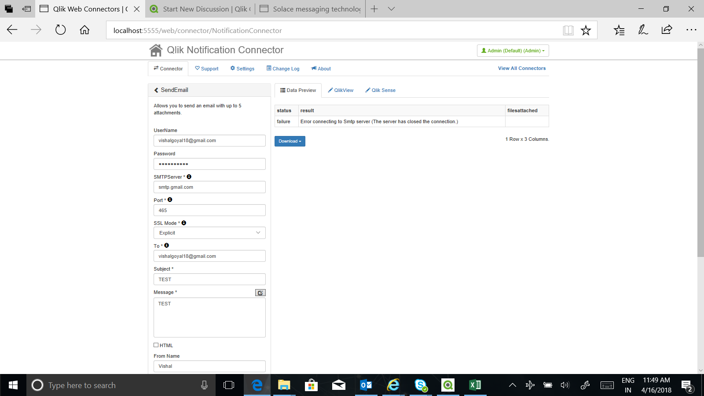
Task: Open the Support tab
Action: coord(207,69)
